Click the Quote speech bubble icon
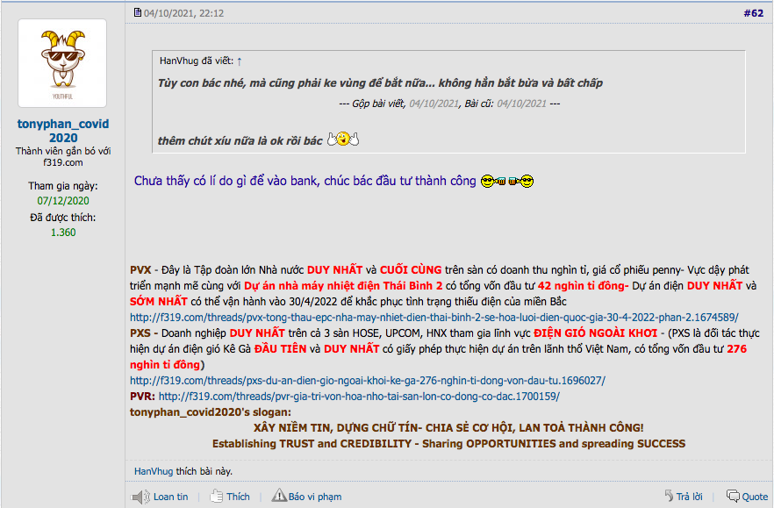This screenshot has width=774, height=508. (733, 496)
